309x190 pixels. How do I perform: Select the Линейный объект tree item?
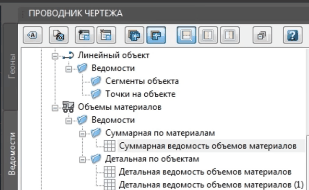[114, 55]
